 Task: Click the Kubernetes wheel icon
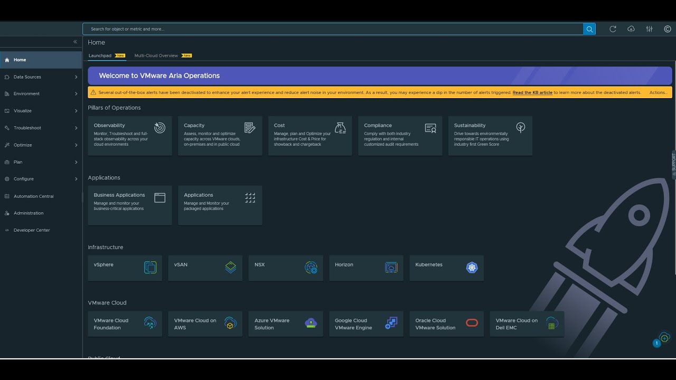(x=472, y=268)
